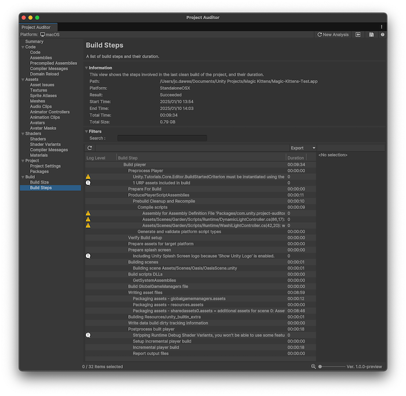This screenshot has width=406, height=396.
Task: Open the Export dropdown
Action: point(302,148)
